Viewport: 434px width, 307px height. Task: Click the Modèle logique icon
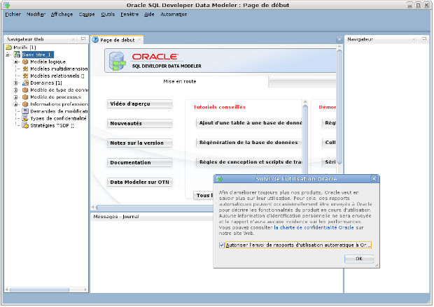click(x=25, y=62)
